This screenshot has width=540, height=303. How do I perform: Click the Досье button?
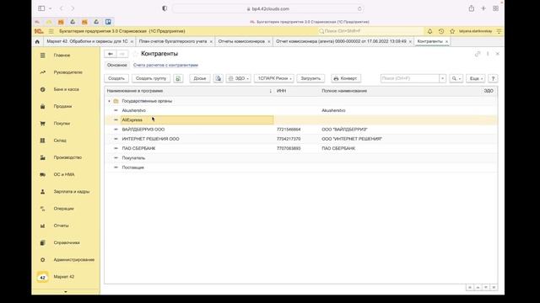click(x=200, y=78)
